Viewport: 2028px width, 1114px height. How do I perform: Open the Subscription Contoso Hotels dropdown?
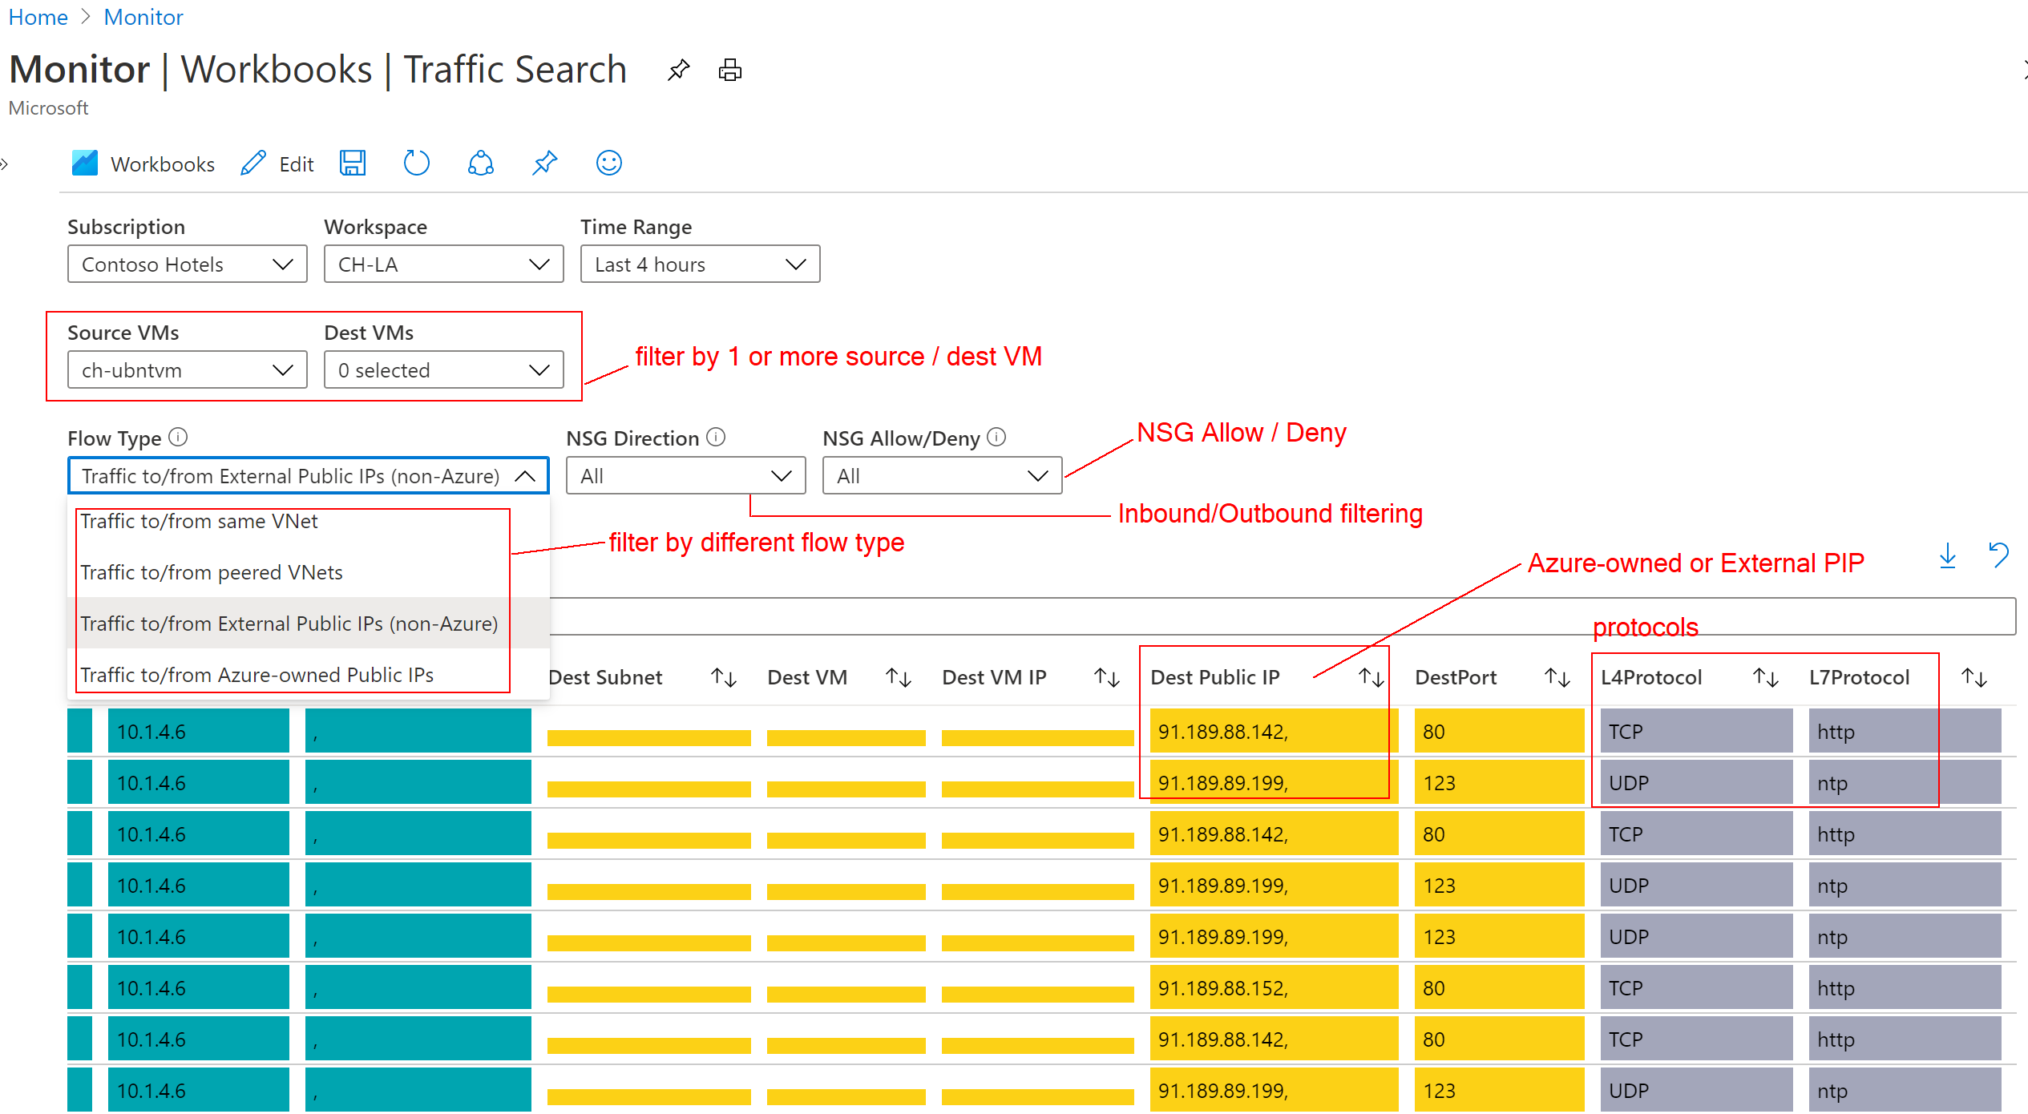pyautogui.click(x=187, y=264)
